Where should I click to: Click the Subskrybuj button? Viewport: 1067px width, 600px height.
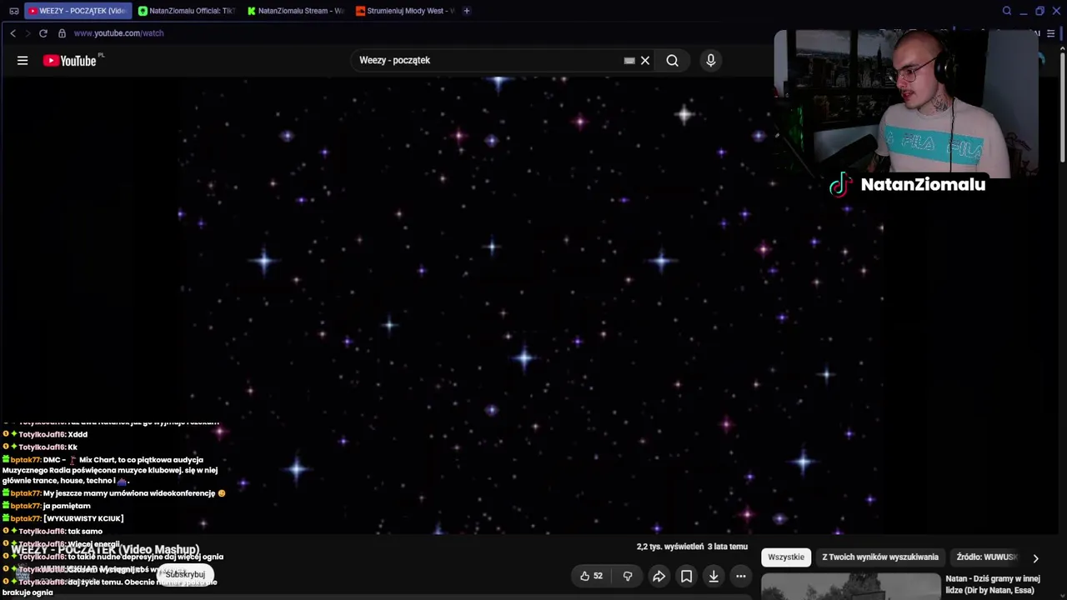185,574
